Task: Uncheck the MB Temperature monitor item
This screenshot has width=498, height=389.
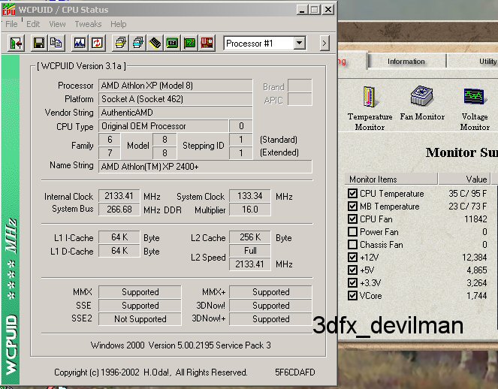Action: tap(352, 206)
